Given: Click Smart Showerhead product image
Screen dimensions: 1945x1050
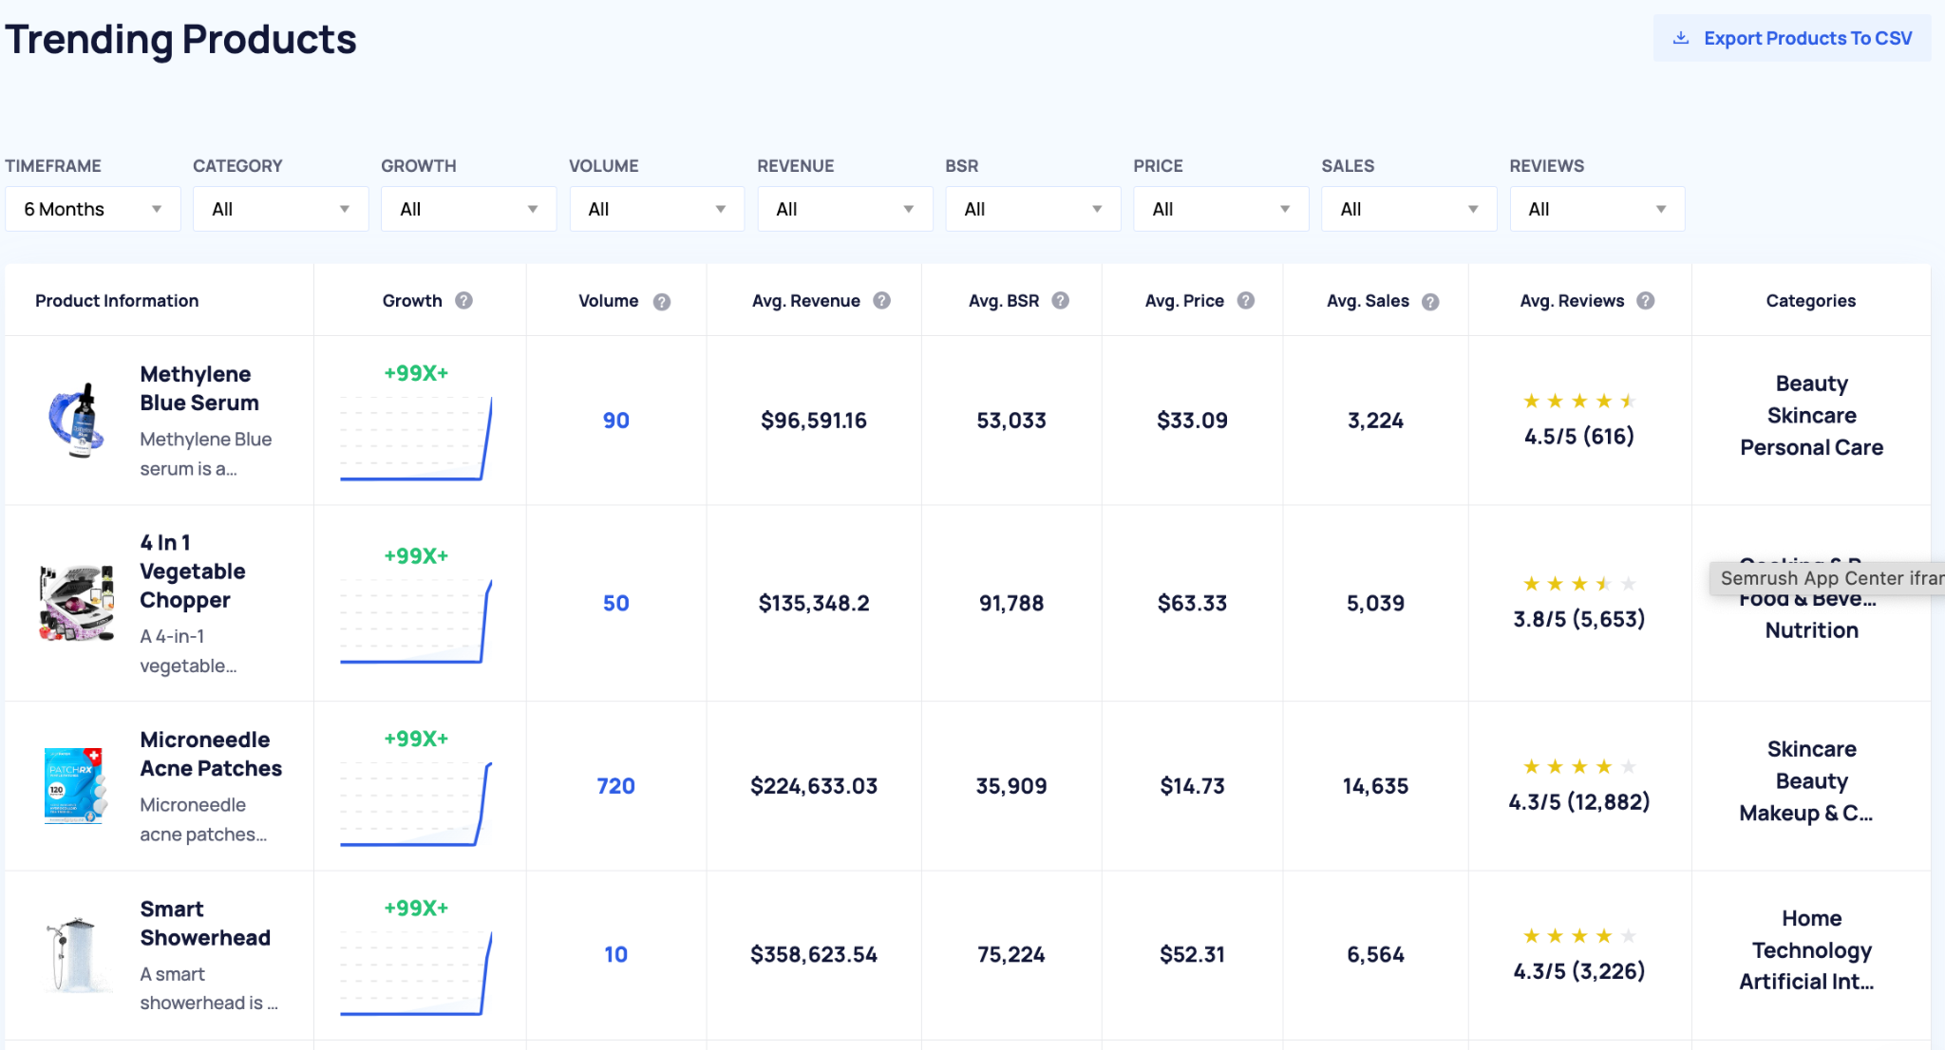Looking at the screenshot, I should pyautogui.click(x=75, y=954).
